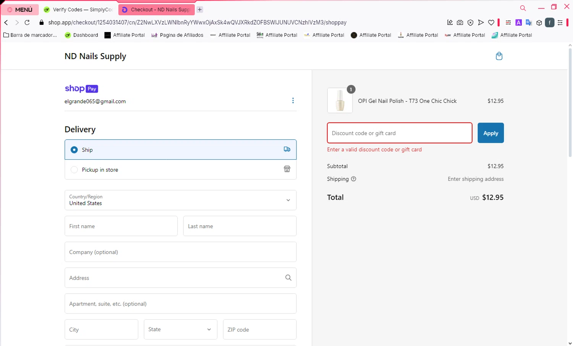Image resolution: width=573 pixels, height=346 pixels.
Task: Click the address search magnifier icon
Action: (288, 278)
